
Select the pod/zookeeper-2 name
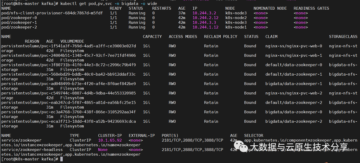[19, 27]
